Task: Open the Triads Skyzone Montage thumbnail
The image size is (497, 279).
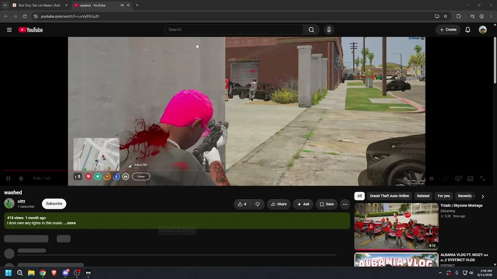Action: (396, 227)
